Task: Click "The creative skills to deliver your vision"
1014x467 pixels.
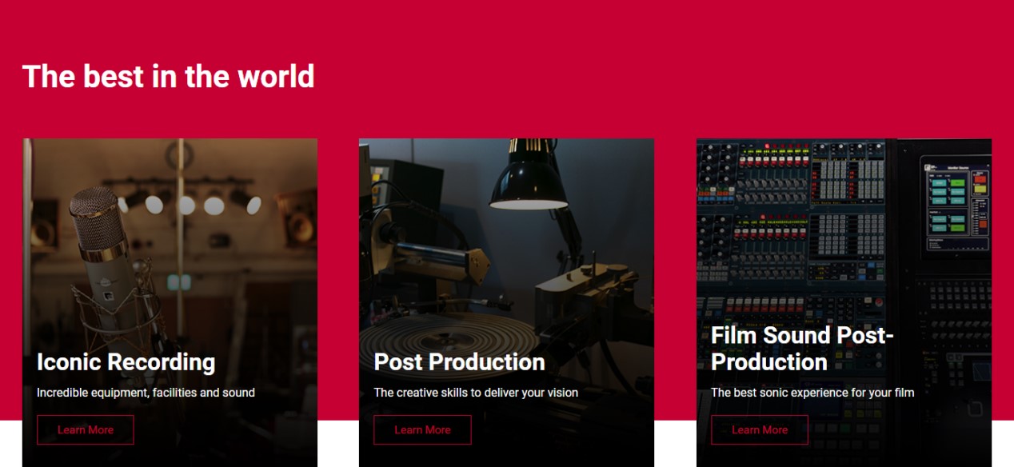Action: tap(476, 393)
